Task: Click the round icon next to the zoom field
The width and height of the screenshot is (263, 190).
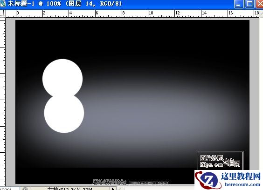Action: [x=25, y=189]
